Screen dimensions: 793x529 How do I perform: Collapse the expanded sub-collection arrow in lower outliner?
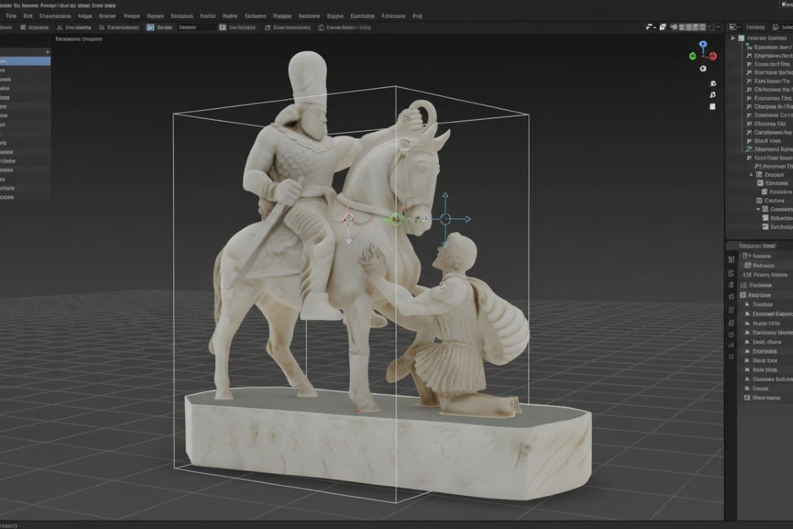[758, 209]
